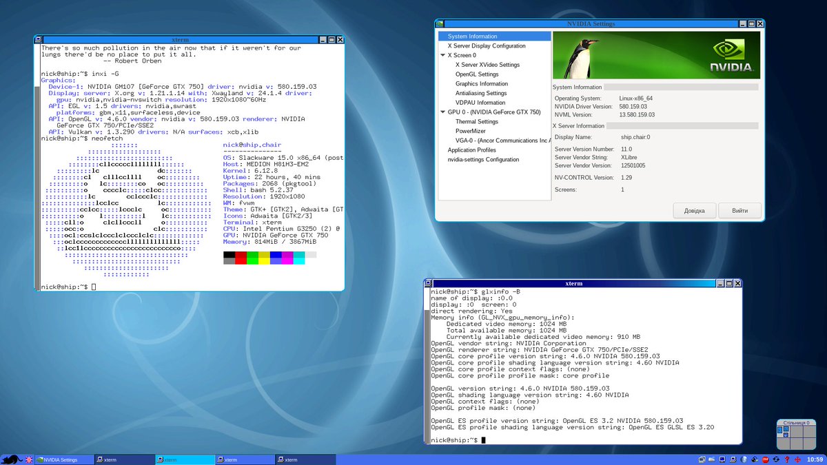Select the X Screen 0 entry
827x465 pixels.
pyautogui.click(x=462, y=55)
